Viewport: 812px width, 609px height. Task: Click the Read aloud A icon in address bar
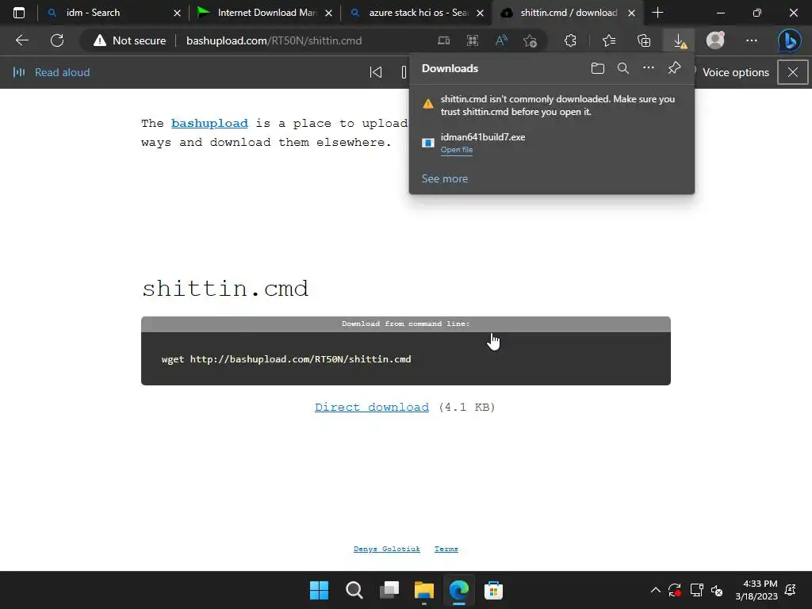501,40
